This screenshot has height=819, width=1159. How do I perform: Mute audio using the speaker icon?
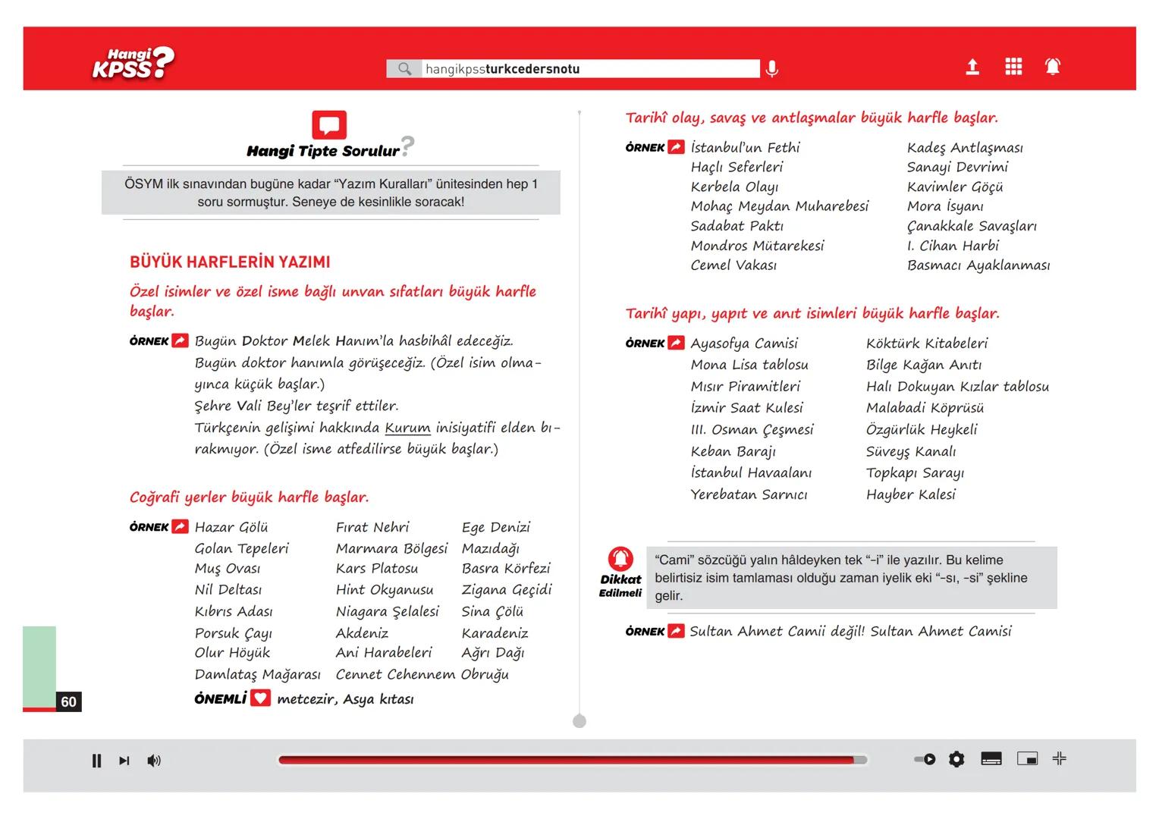(154, 761)
